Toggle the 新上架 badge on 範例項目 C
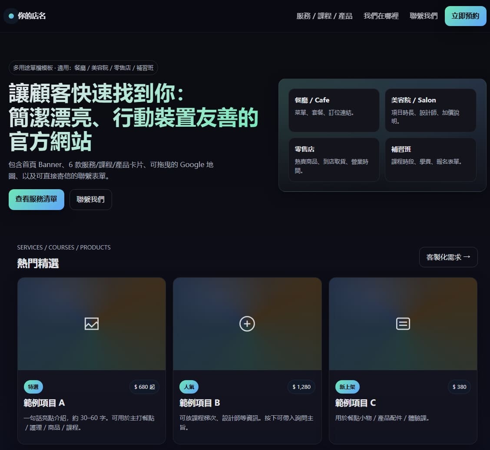Viewport: 490px width, 450px height. 347,387
